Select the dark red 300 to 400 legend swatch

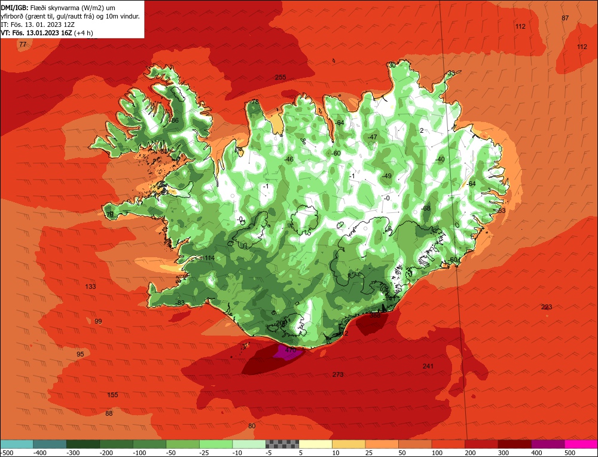point(515,444)
